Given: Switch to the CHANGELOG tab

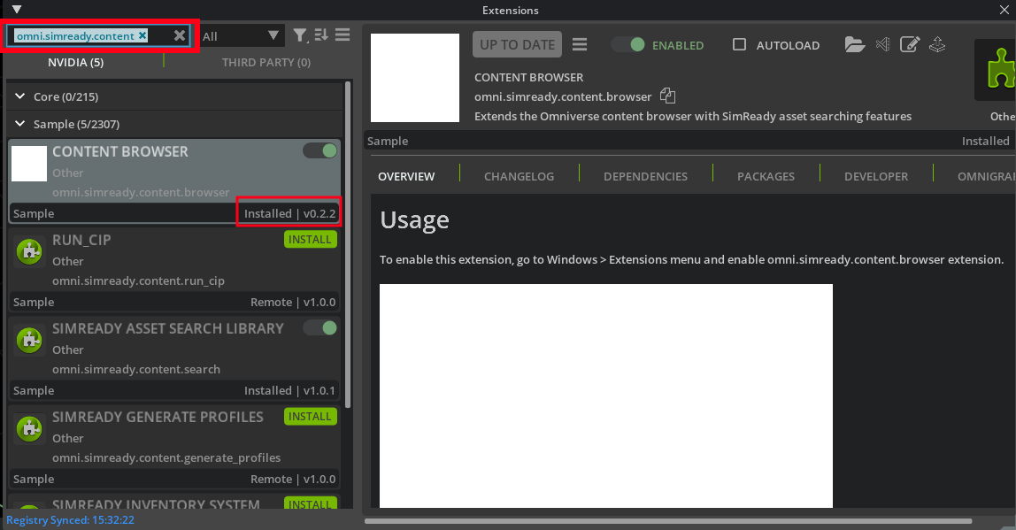Looking at the screenshot, I should click(x=519, y=176).
